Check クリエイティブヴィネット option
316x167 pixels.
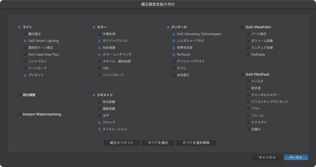[x=248, y=102]
